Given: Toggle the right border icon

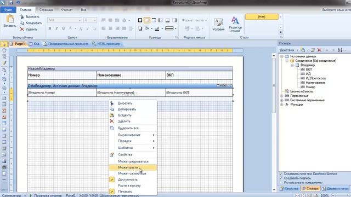Looking at the screenshot, I should point(174,20).
